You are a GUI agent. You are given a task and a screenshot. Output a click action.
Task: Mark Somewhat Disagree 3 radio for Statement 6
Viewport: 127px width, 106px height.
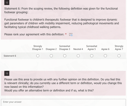click(x=65, y=56)
